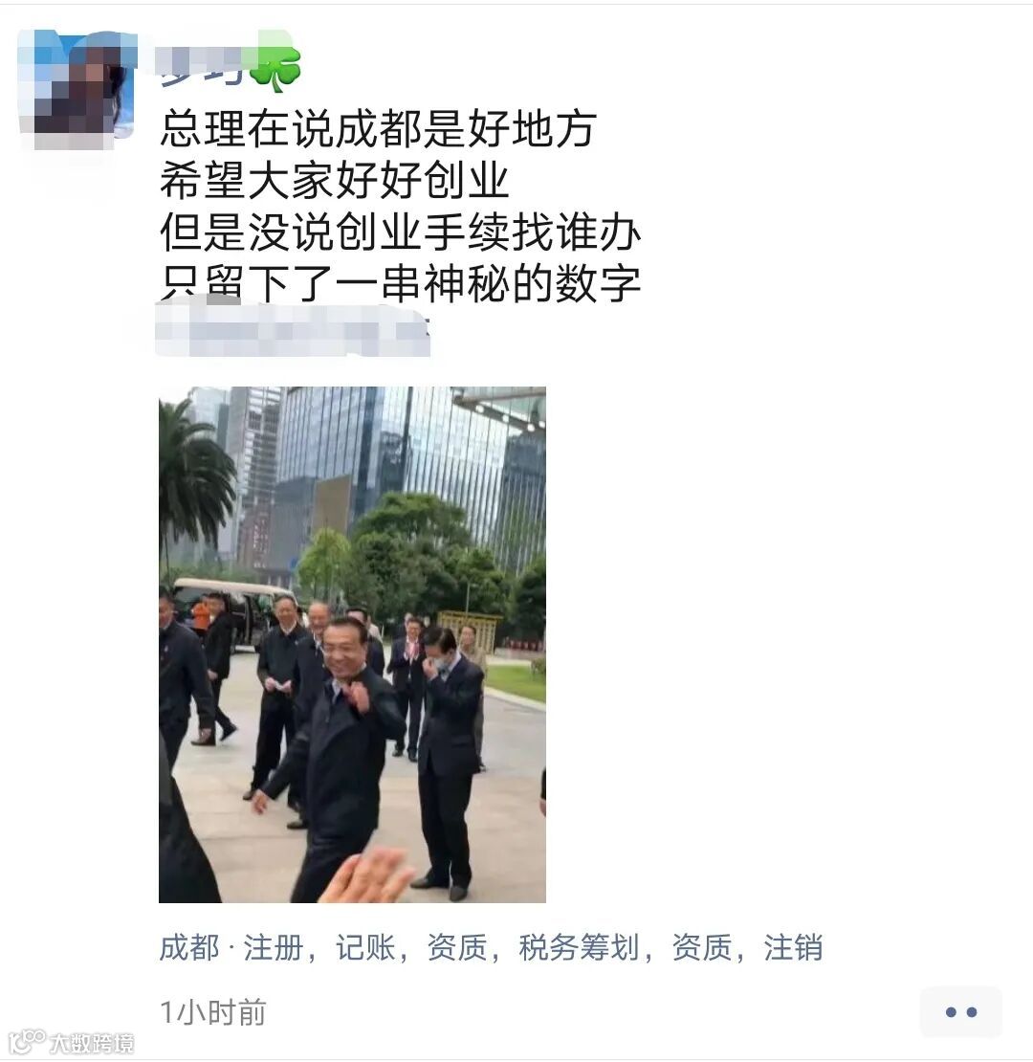The image size is (1033, 1062).
Task: Open the poster's pixelated profile avatar
Action: pyautogui.click(x=77, y=89)
